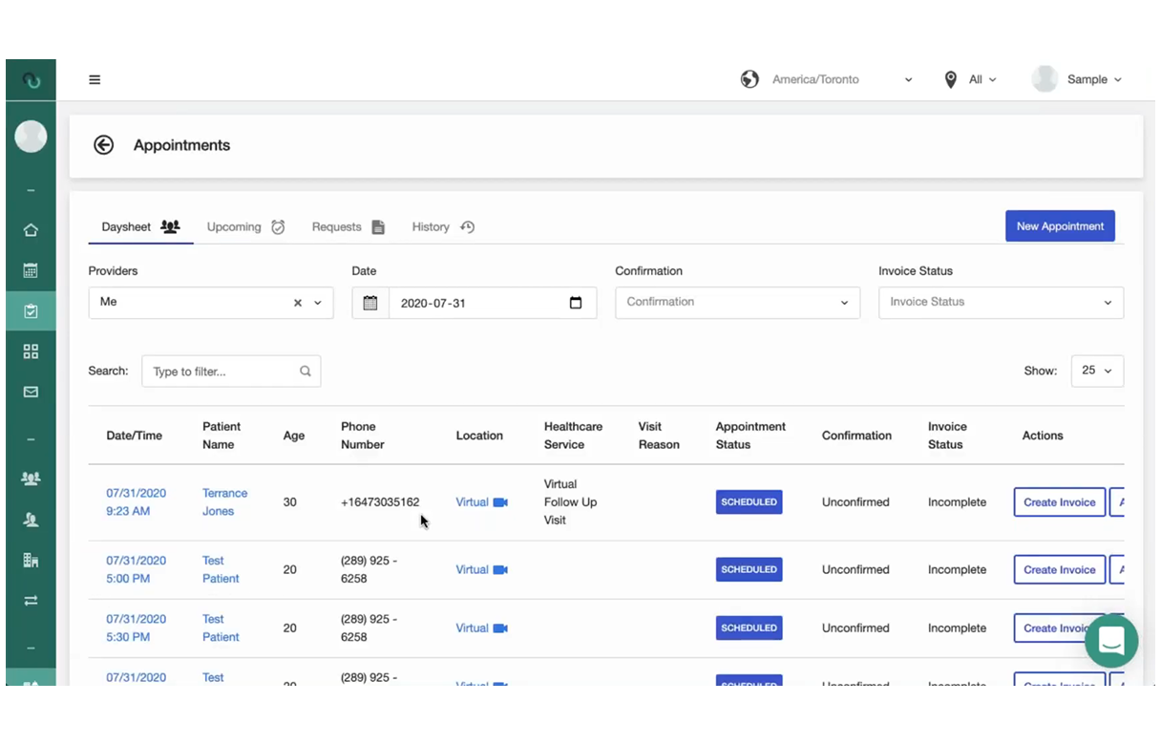Switch to the Daysheet tab
Viewport: 1161px width, 745px height.
[x=140, y=227]
